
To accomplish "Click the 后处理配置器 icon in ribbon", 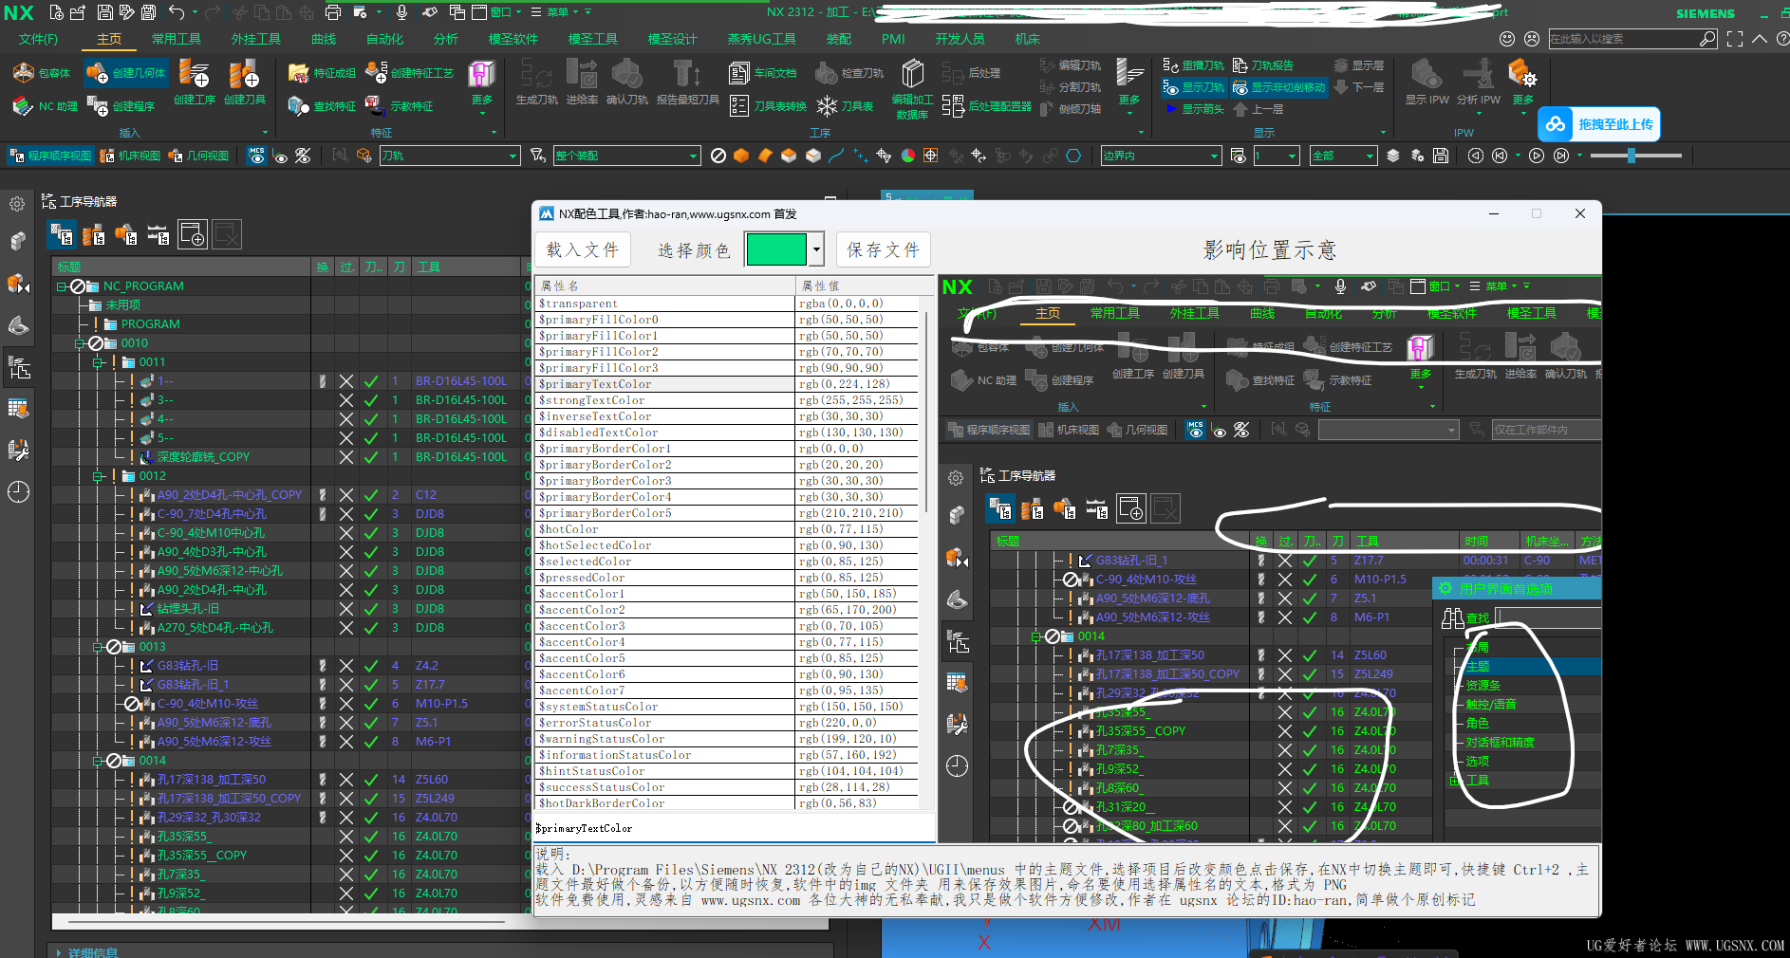I will click(987, 106).
